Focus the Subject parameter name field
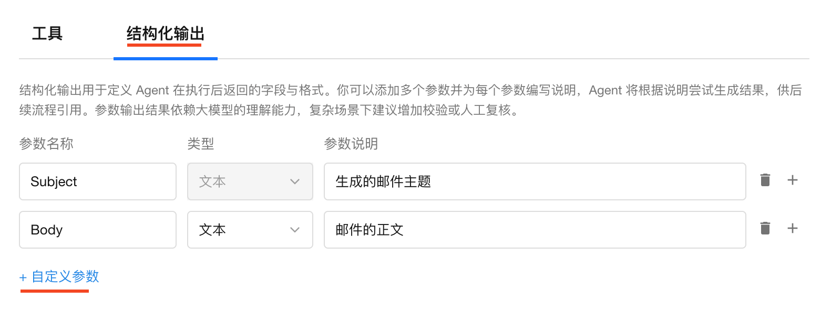This screenshot has width=821, height=321. click(98, 181)
